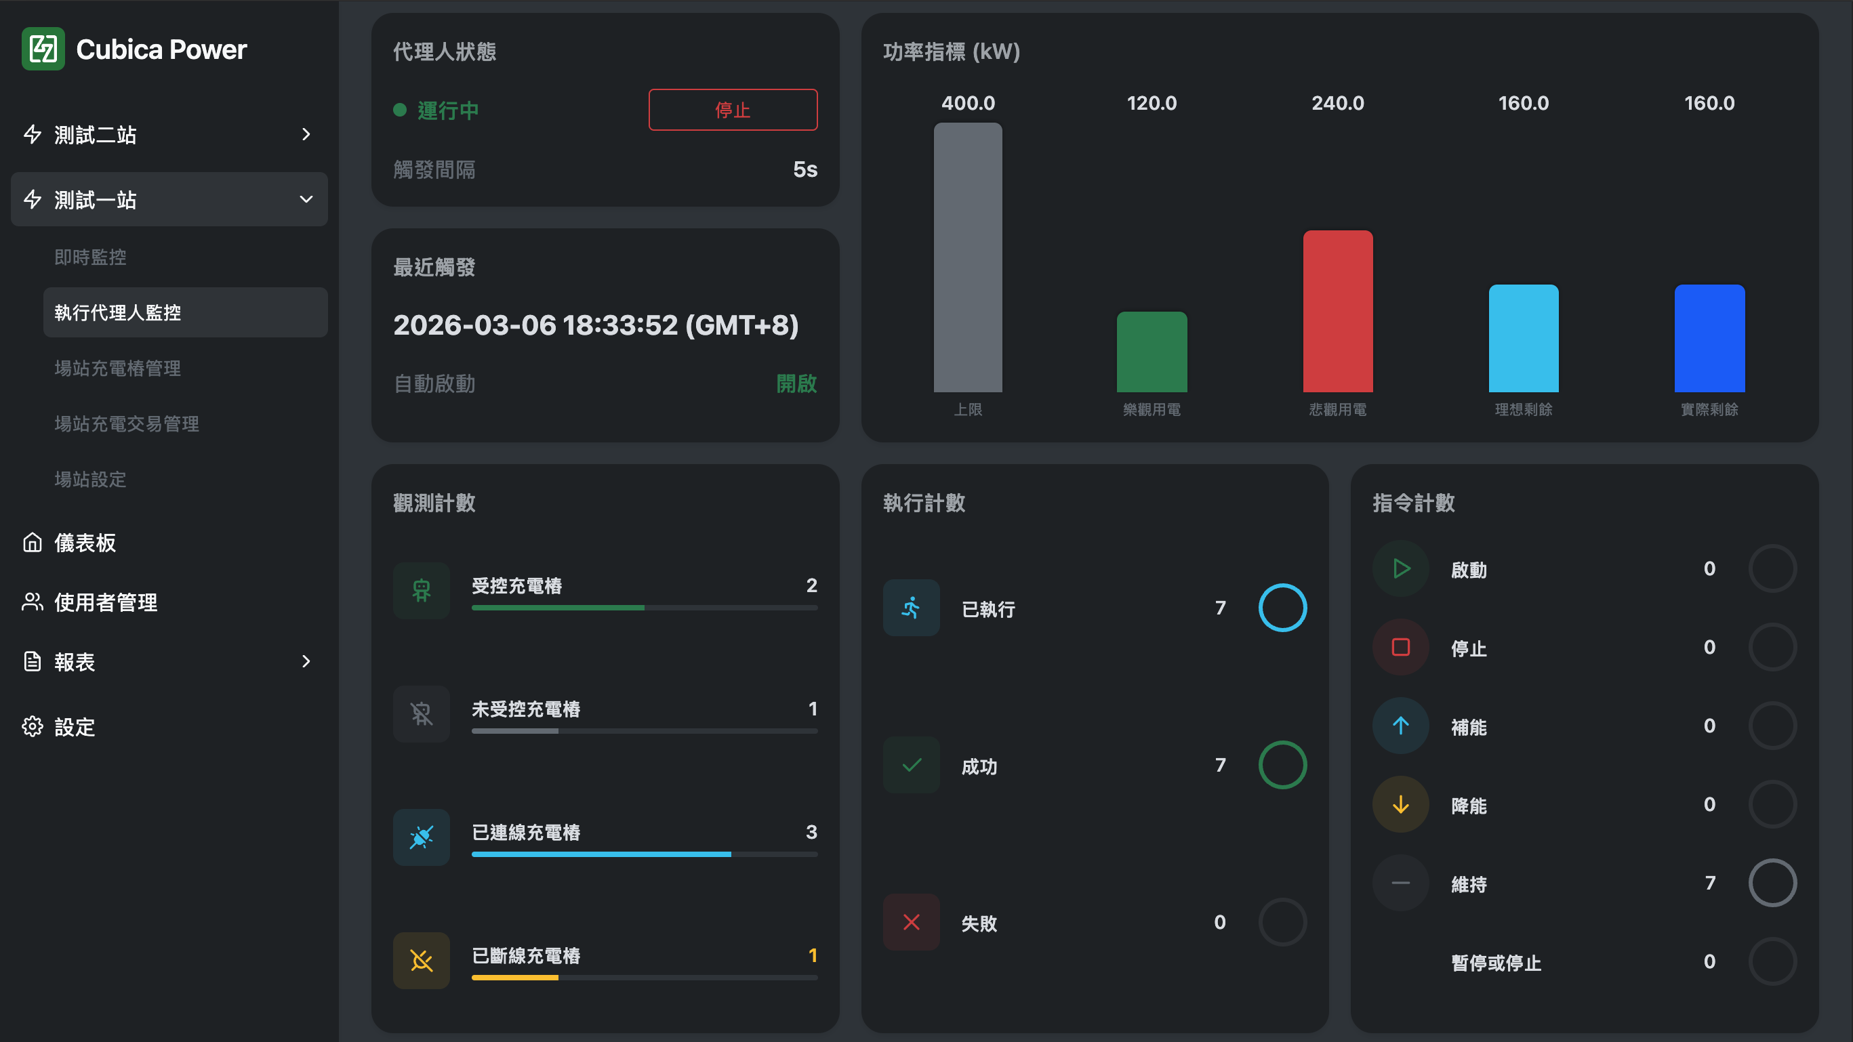Open 場站充電樁管理 in the sidebar

[x=118, y=368]
